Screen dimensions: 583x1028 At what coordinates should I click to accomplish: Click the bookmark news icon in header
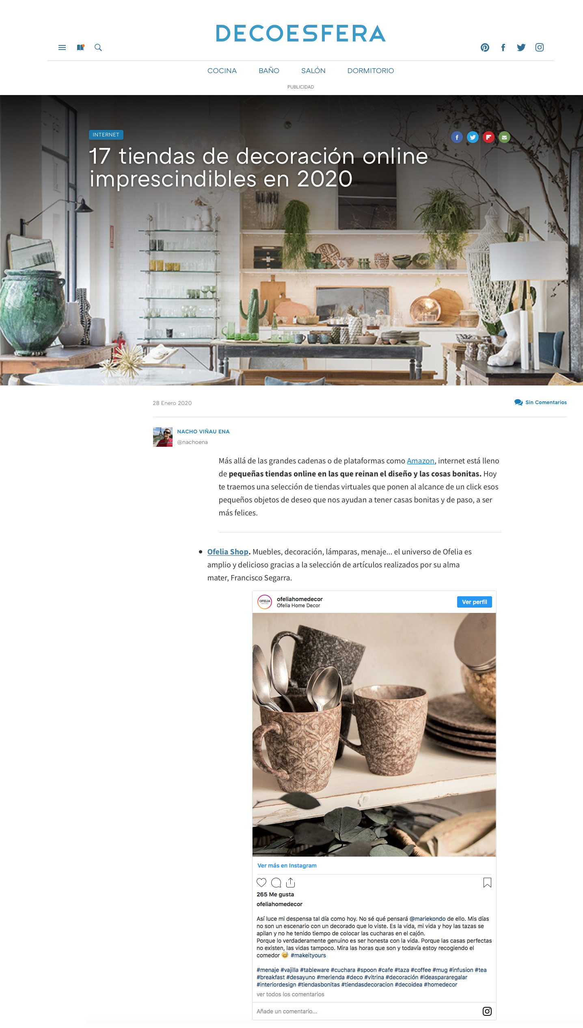click(x=80, y=48)
